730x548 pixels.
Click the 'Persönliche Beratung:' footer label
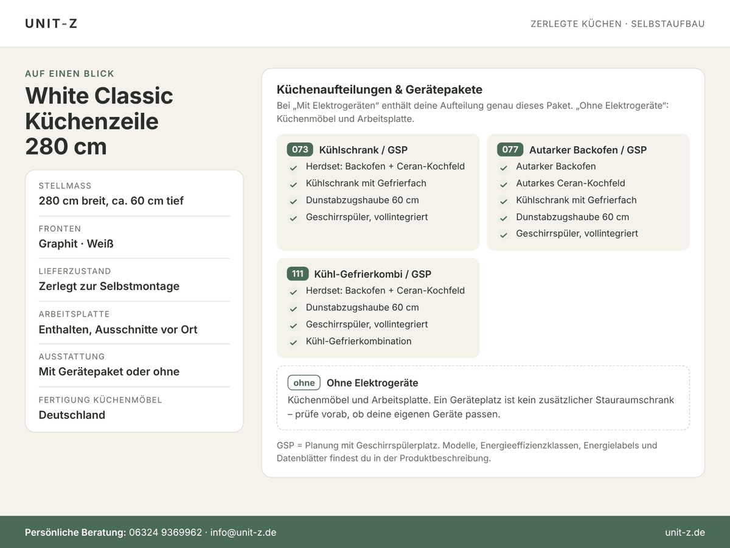(75, 532)
